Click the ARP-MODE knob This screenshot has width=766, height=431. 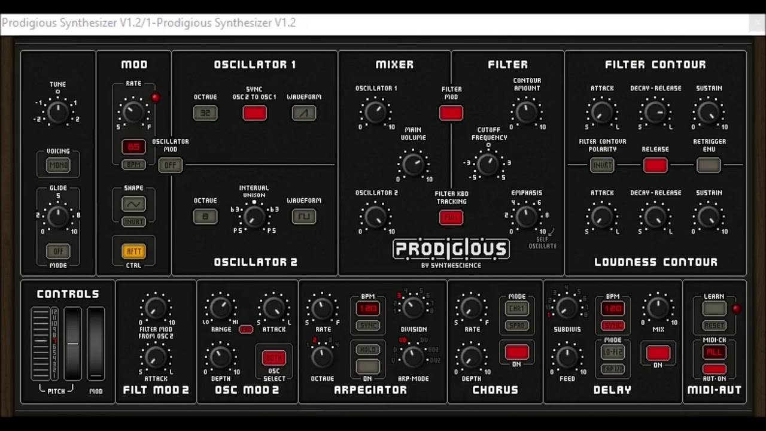tap(413, 357)
